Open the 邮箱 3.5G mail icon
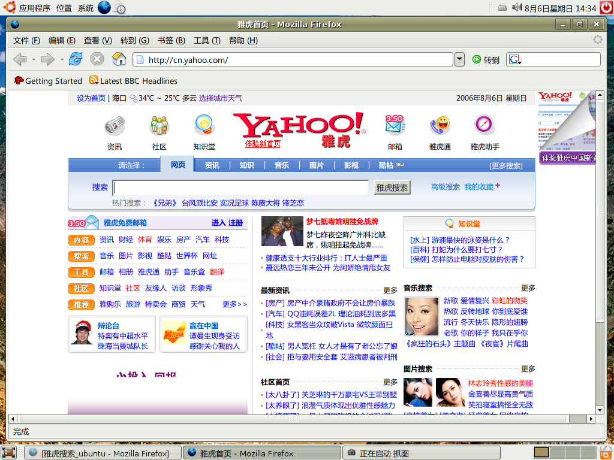 [395, 125]
